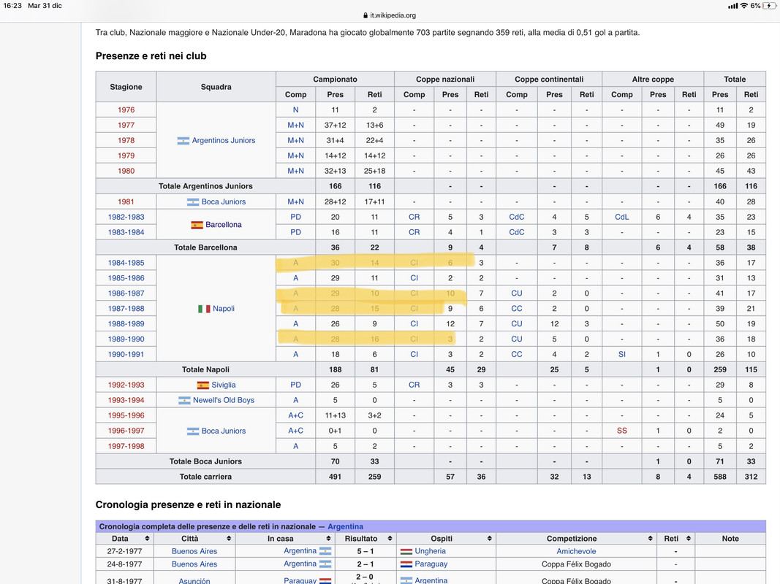The width and height of the screenshot is (780, 584).
Task: Sort by the Ospiti column arrows
Action: (x=490, y=539)
